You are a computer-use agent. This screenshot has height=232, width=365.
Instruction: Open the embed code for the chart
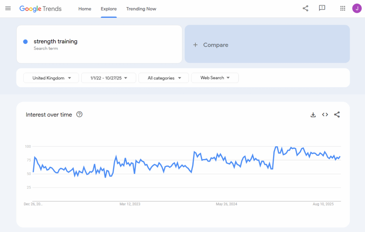pyautogui.click(x=325, y=115)
